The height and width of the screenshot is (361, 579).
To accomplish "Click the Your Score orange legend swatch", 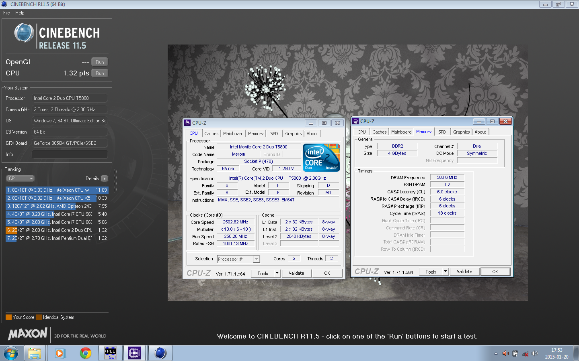I will coord(8,317).
